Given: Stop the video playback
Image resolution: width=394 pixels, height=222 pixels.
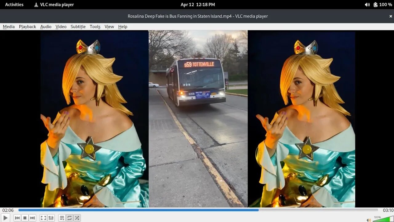Looking at the screenshot, I should pos(25,218).
